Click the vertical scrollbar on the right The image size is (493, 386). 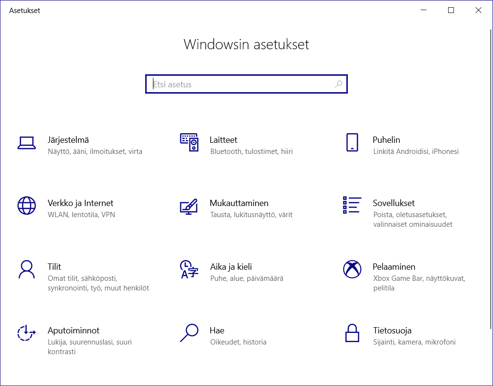pyautogui.click(x=491, y=179)
